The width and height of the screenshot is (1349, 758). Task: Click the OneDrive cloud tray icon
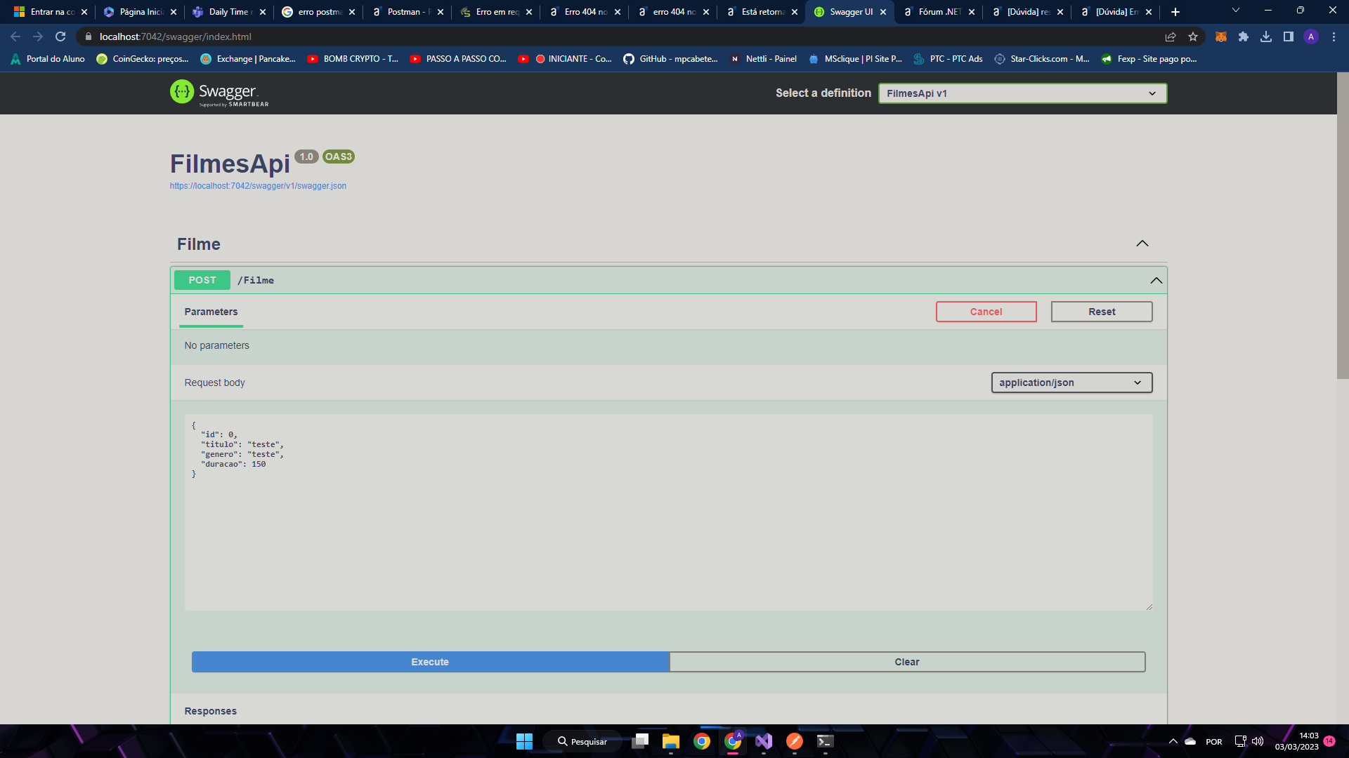tap(1190, 741)
